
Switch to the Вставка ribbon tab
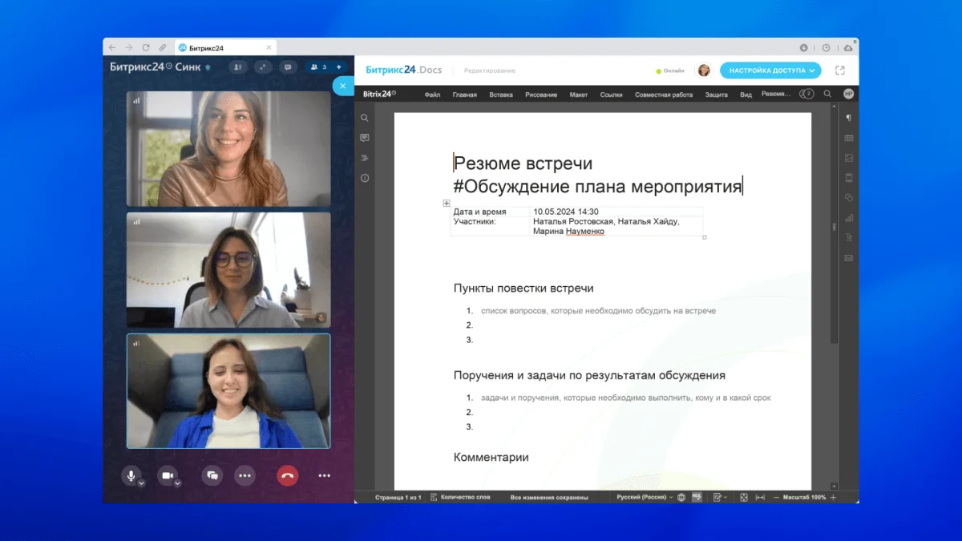pyautogui.click(x=501, y=94)
